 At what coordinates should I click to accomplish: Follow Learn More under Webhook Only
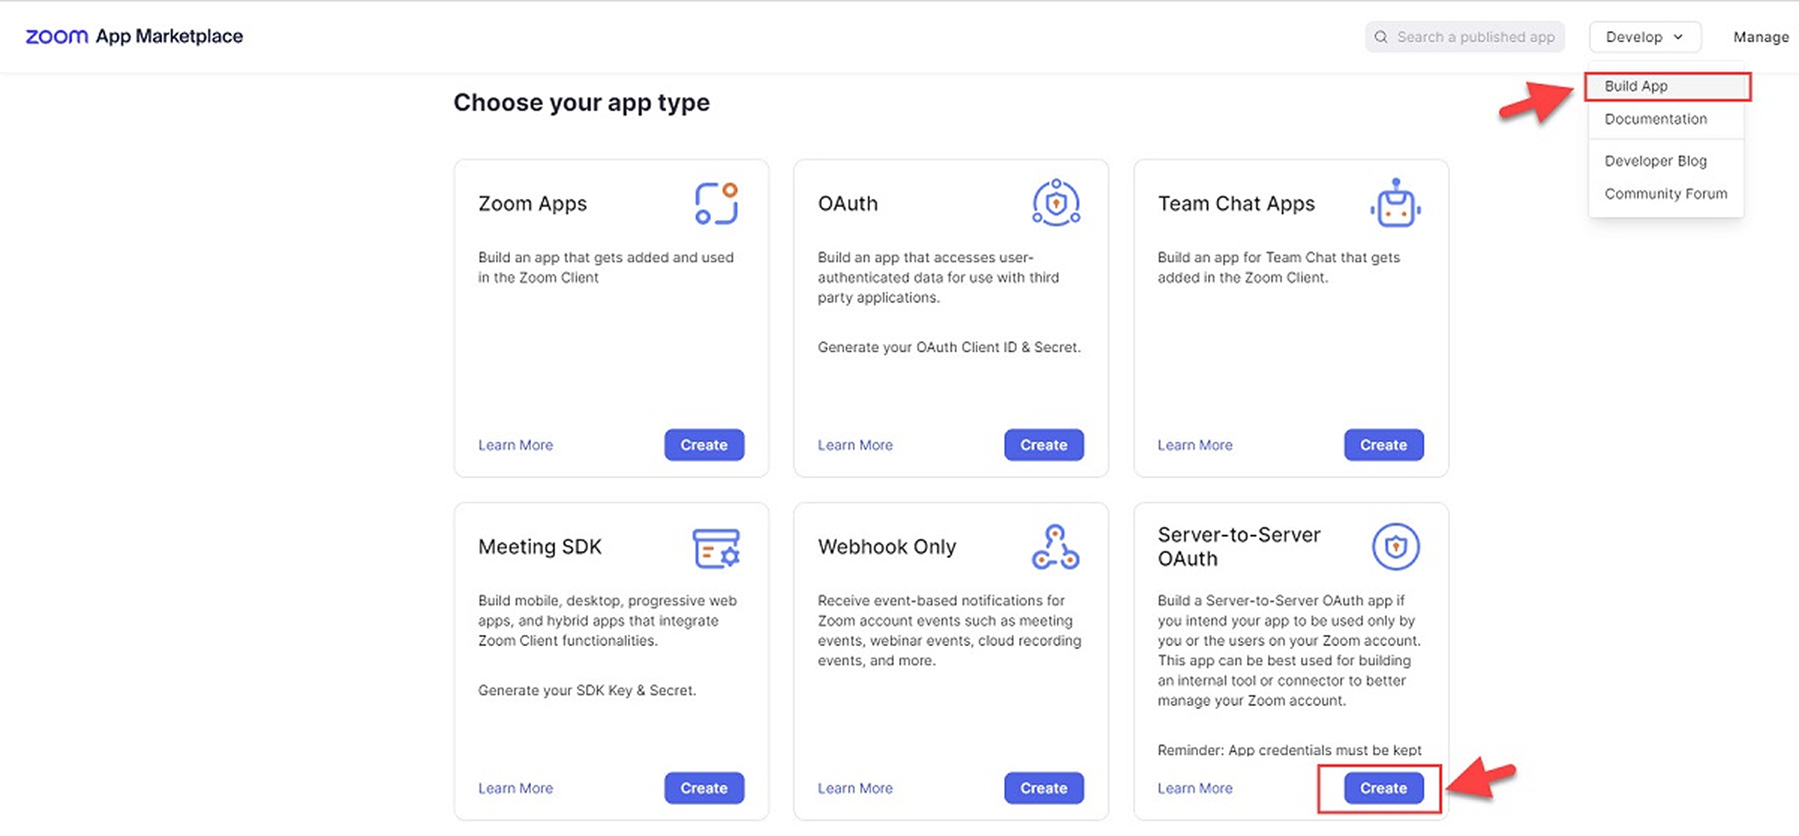click(x=855, y=788)
